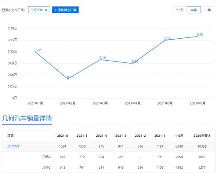Image resolution: width=216 pixels, height=173 pixels.
Task: Click the 1533 cell in the 几何汽车 row
Action: pos(82,146)
